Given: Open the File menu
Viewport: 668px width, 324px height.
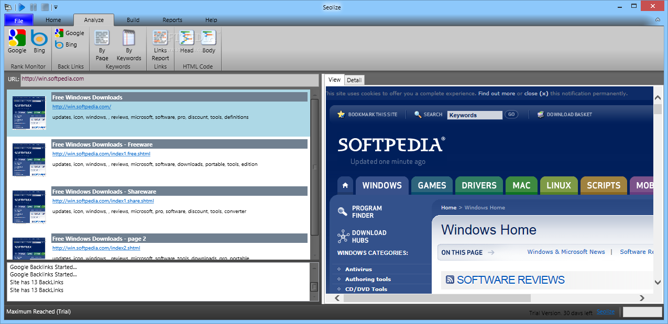Looking at the screenshot, I should tap(19, 20).
